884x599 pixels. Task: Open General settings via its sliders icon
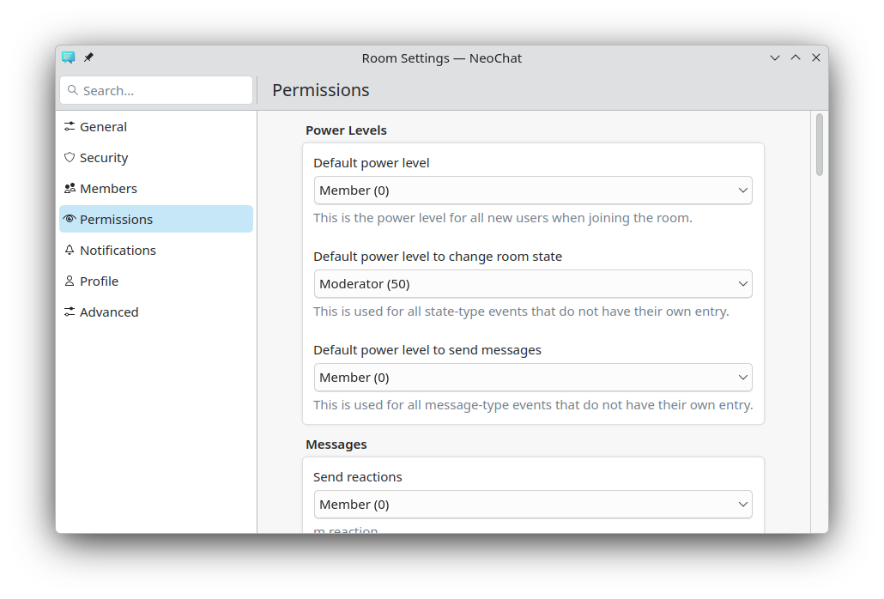tap(70, 127)
